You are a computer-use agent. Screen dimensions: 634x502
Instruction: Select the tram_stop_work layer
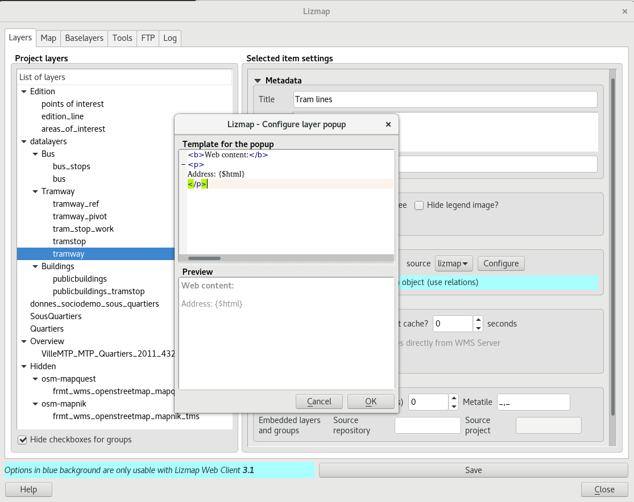[x=83, y=229]
